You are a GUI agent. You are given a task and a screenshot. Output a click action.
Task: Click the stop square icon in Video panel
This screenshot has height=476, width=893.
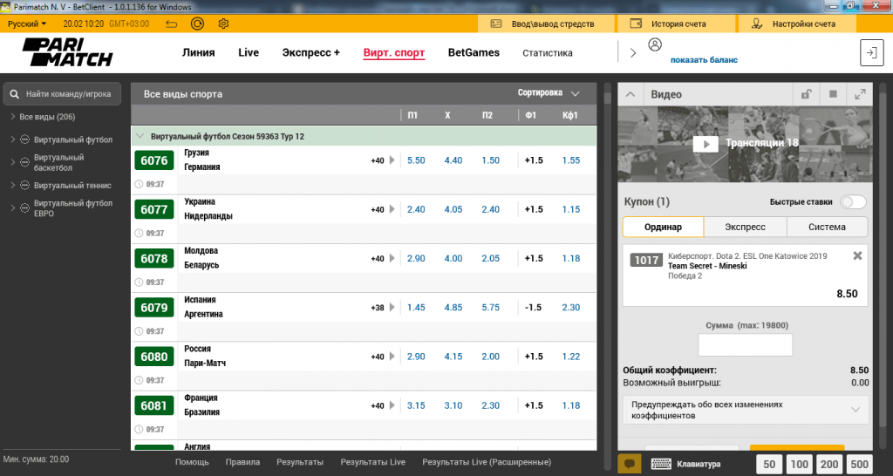point(833,94)
